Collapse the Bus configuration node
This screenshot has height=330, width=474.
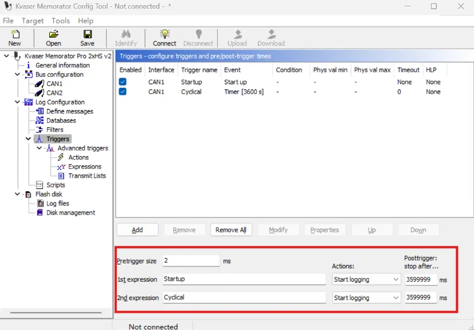tap(17, 75)
